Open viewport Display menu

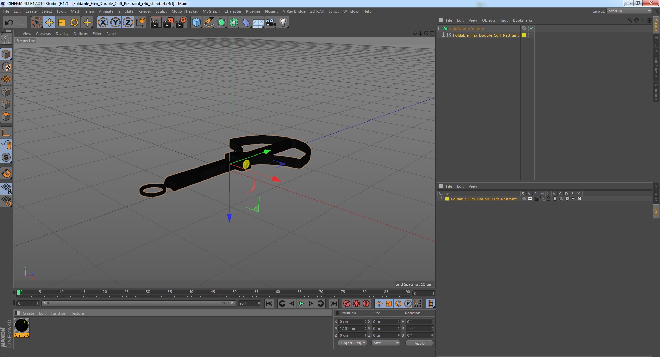point(62,34)
